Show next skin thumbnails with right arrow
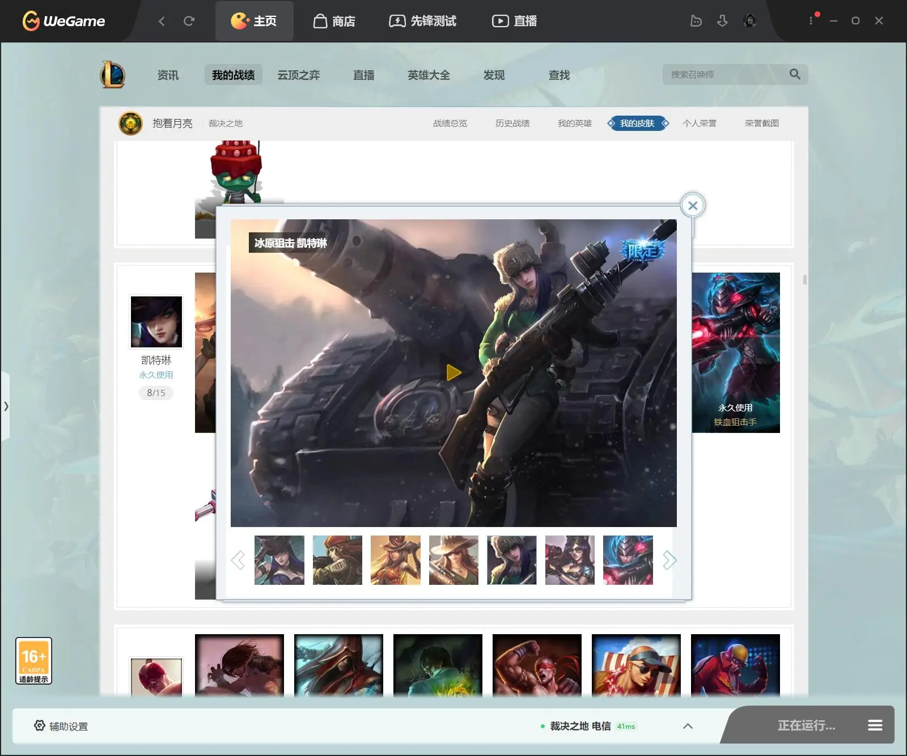The height and width of the screenshot is (756, 907). point(669,560)
